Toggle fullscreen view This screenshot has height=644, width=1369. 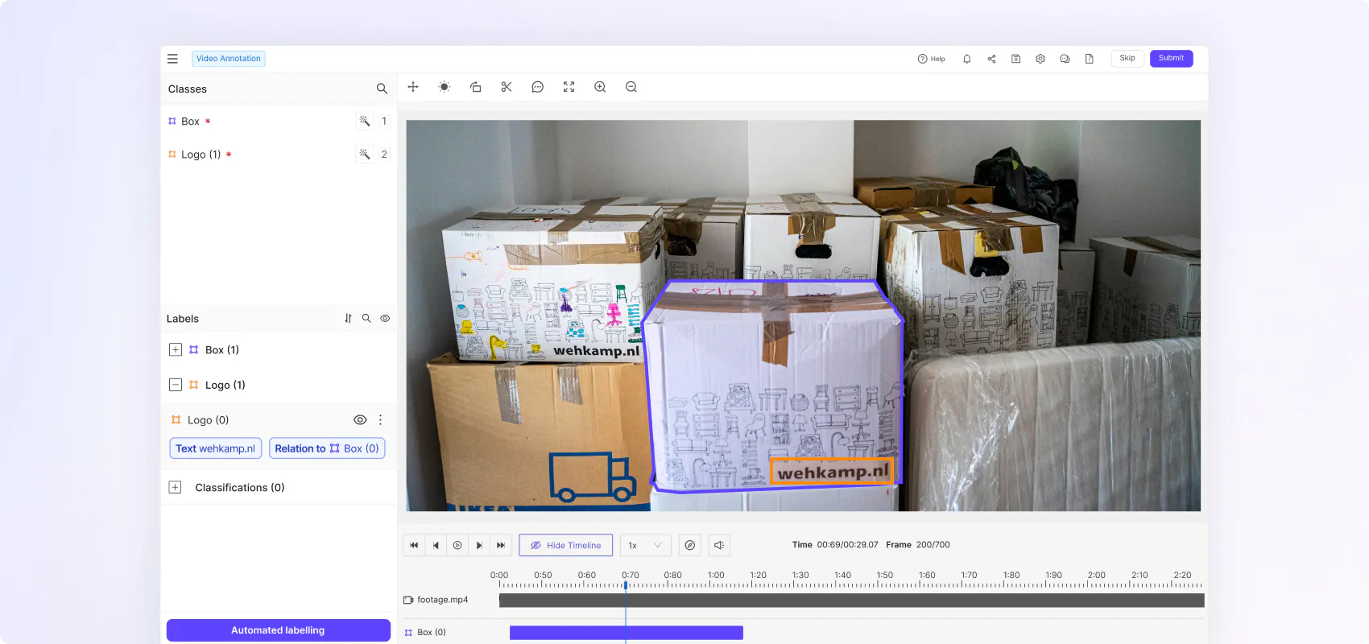click(x=569, y=87)
